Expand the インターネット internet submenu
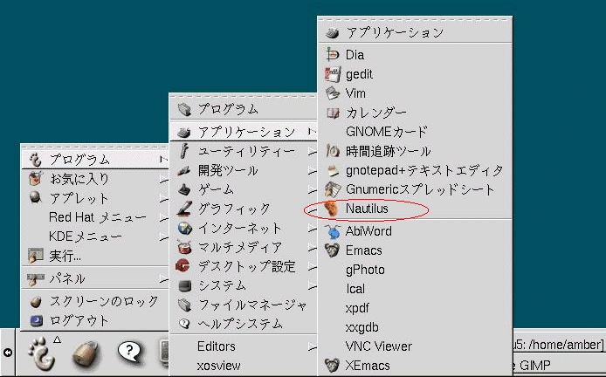Viewport: 606px width, 377px height. pos(244,228)
